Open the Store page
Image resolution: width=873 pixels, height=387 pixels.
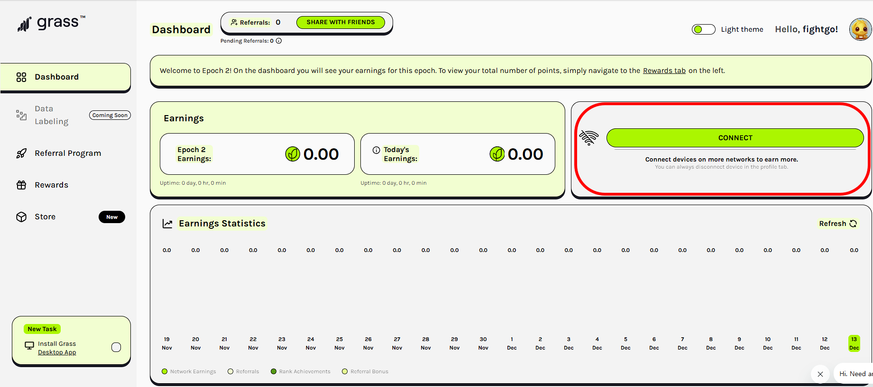coord(45,217)
